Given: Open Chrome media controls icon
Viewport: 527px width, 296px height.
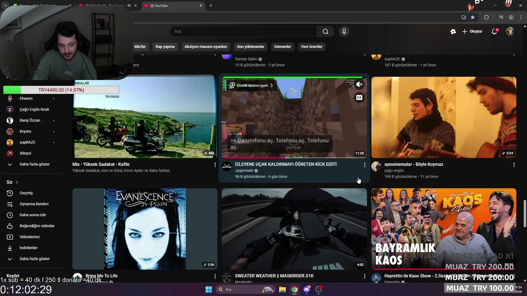Looking at the screenshot, I should click(x=501, y=17).
